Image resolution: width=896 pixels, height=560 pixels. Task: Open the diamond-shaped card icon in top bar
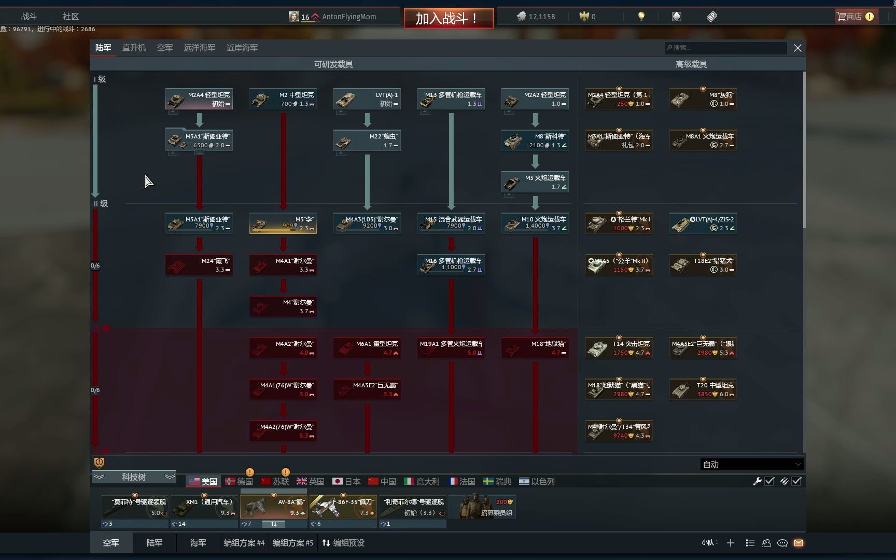(x=677, y=17)
